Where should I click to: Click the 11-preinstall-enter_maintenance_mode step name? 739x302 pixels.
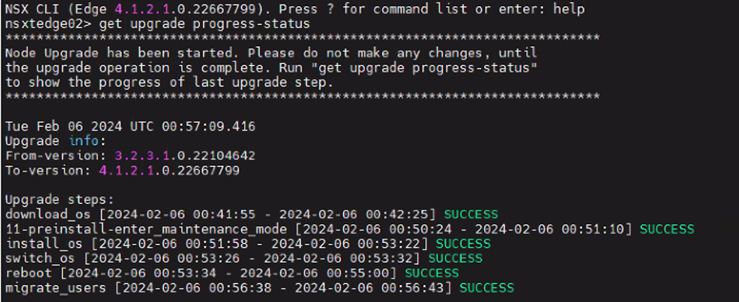click(x=146, y=229)
